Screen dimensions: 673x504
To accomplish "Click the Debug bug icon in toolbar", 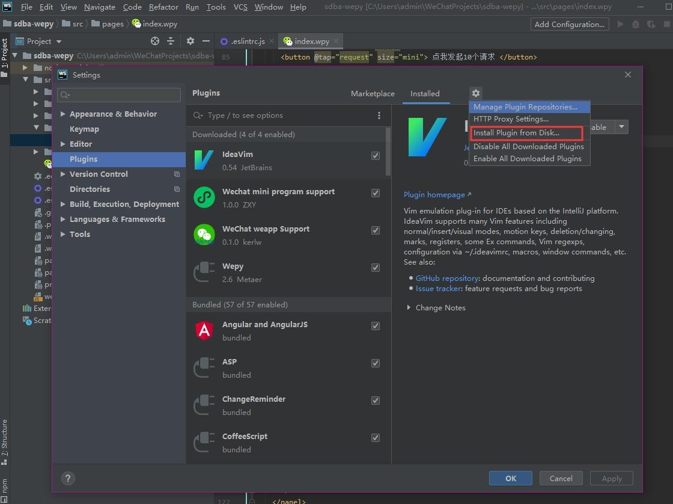I will [x=636, y=24].
